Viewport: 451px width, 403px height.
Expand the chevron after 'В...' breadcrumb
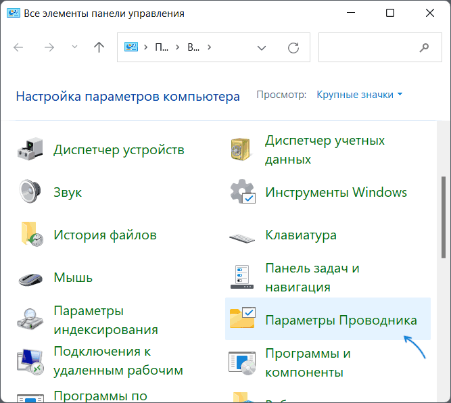click(209, 47)
